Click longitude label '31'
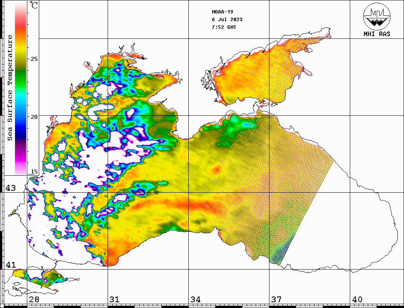Viewport: 404px width, 308px height. [115, 300]
